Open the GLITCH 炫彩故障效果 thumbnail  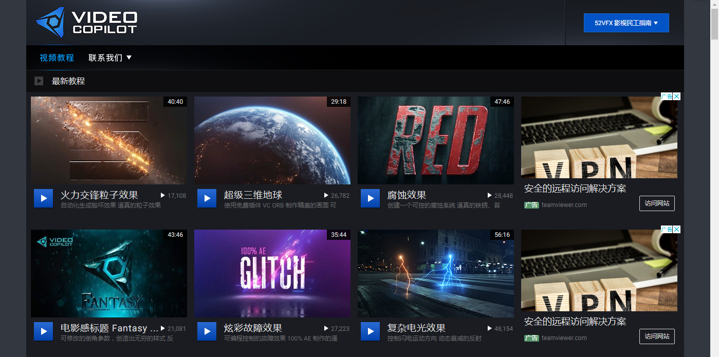tap(272, 273)
